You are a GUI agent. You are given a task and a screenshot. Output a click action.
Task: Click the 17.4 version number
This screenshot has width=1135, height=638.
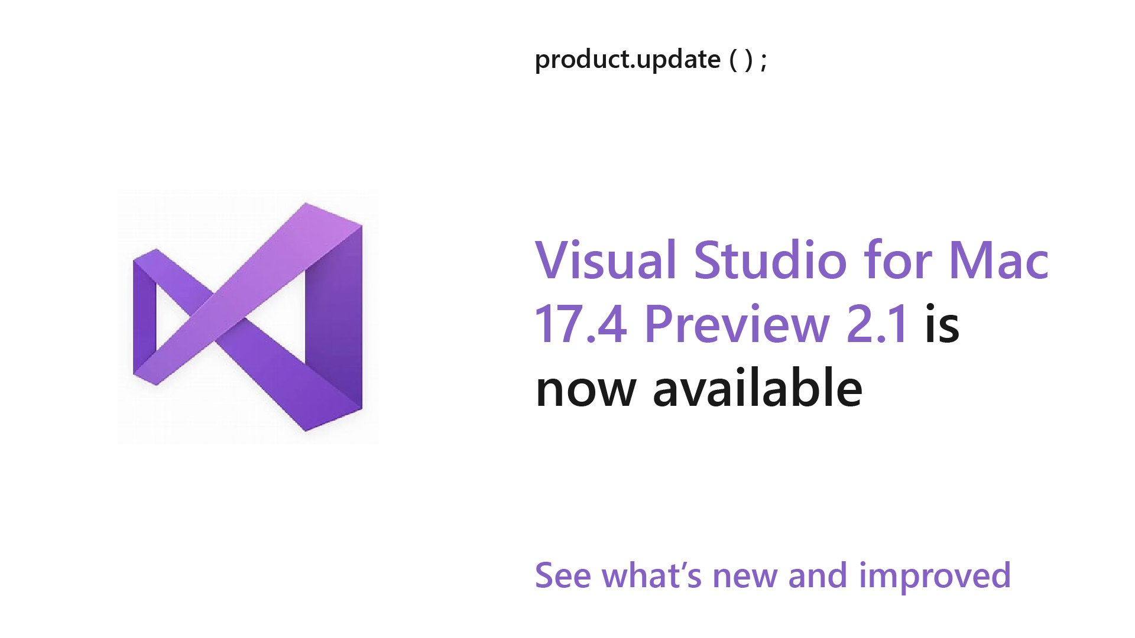click(x=581, y=324)
